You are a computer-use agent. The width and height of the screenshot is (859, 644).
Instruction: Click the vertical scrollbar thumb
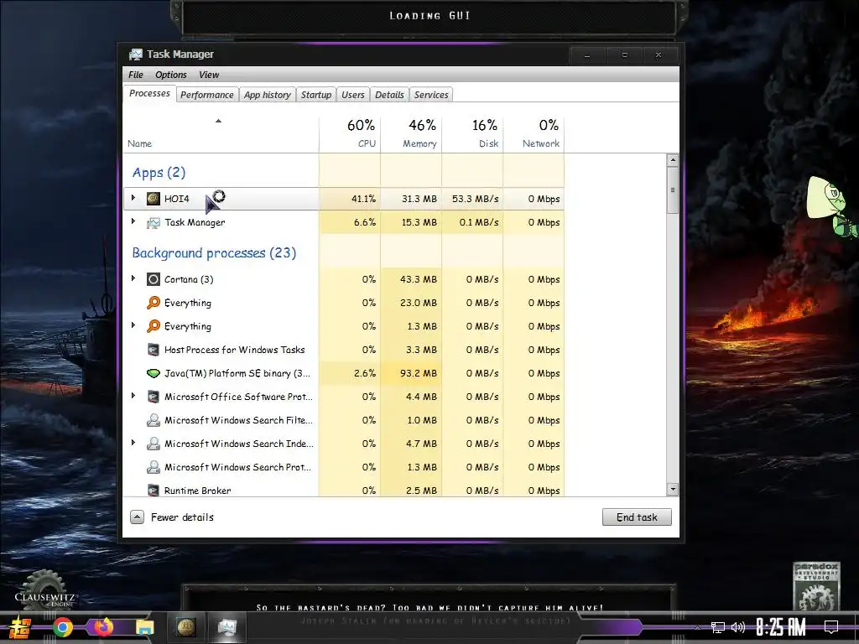click(673, 190)
